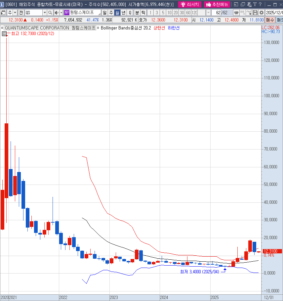Open the 리서치 research menu
The image size is (283, 301).
[x=190, y=4]
